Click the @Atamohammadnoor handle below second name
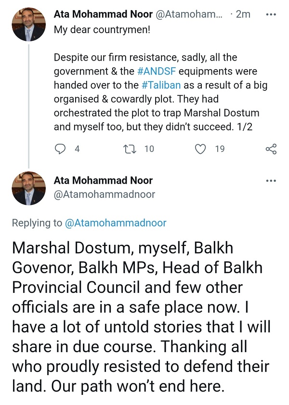This screenshot has height=405, width=289. [105, 194]
